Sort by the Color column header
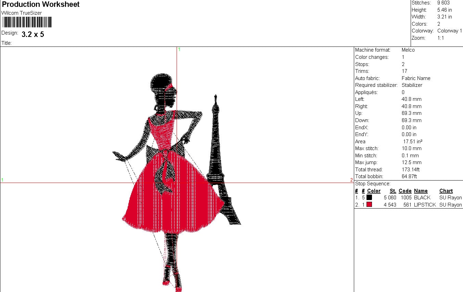 click(374, 191)
